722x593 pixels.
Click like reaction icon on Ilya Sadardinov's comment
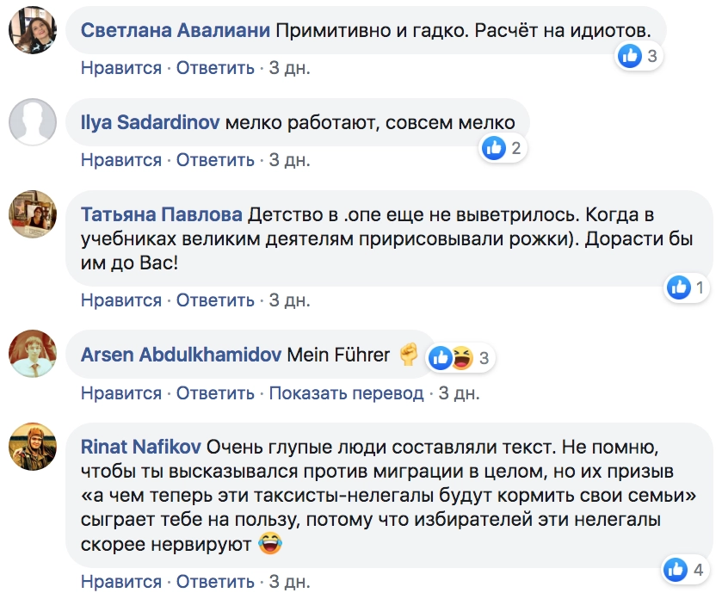point(494,149)
